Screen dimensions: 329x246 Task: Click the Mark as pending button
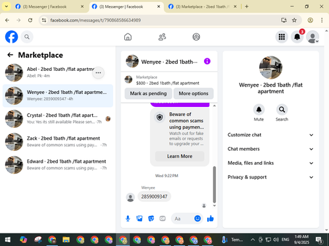(148, 94)
